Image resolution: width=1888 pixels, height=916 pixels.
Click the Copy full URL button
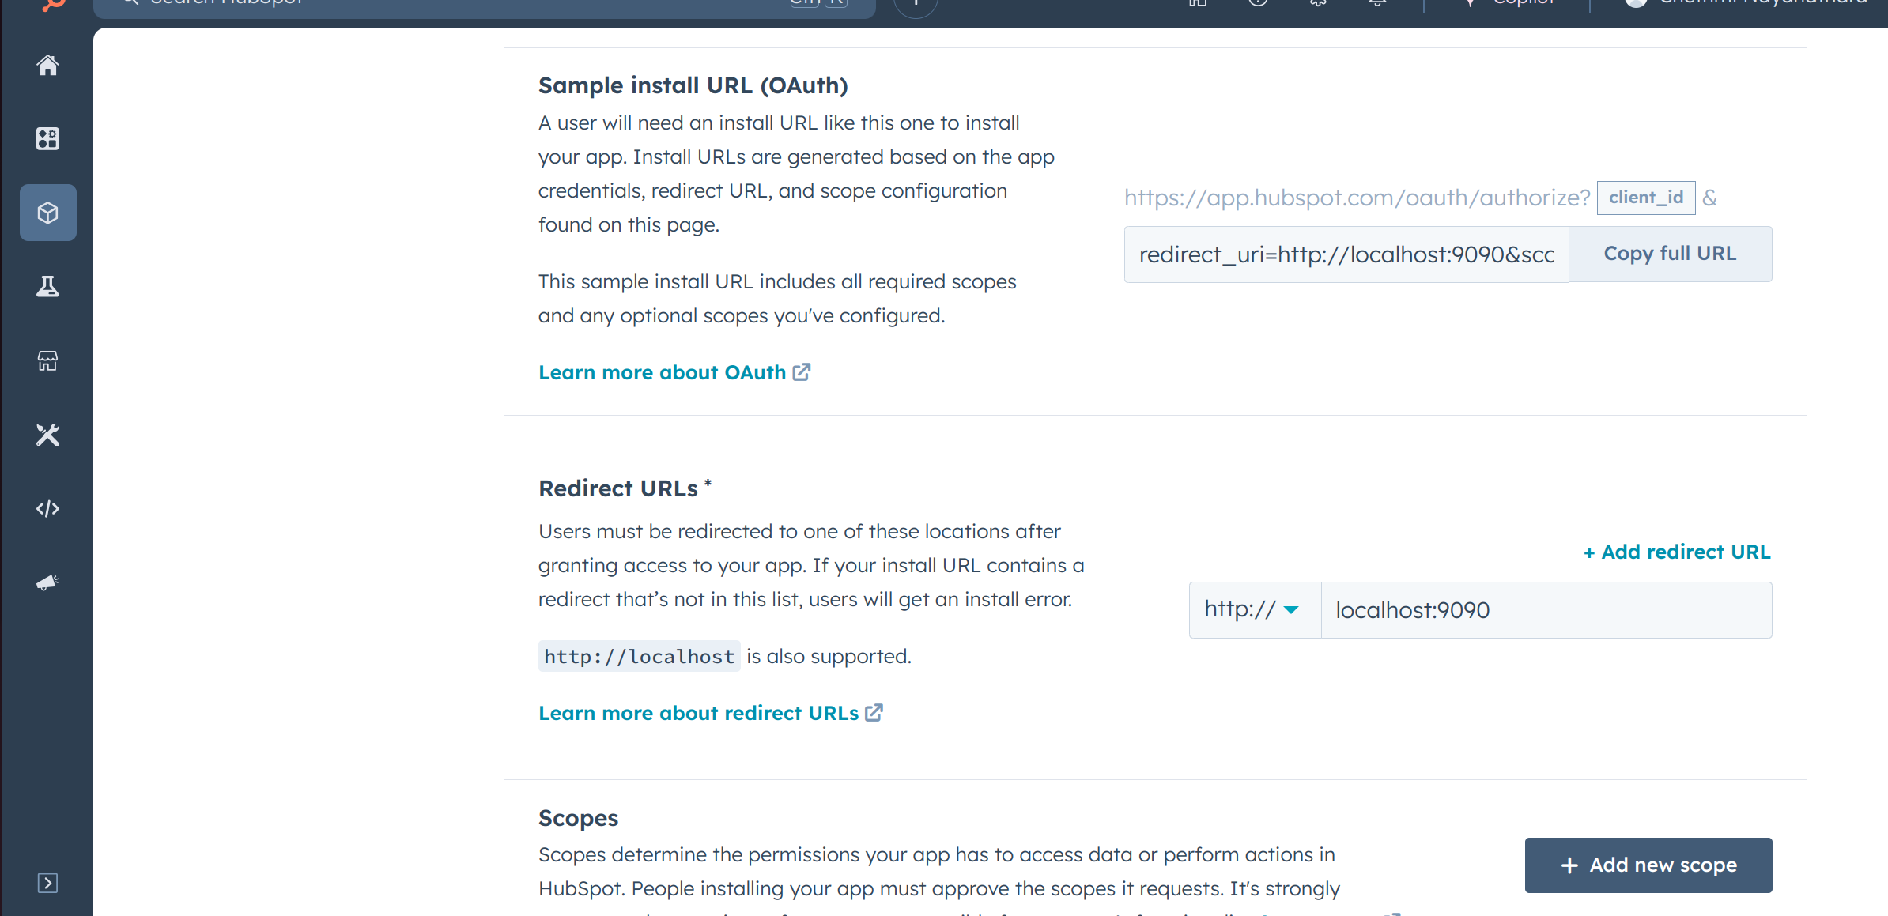(1670, 254)
